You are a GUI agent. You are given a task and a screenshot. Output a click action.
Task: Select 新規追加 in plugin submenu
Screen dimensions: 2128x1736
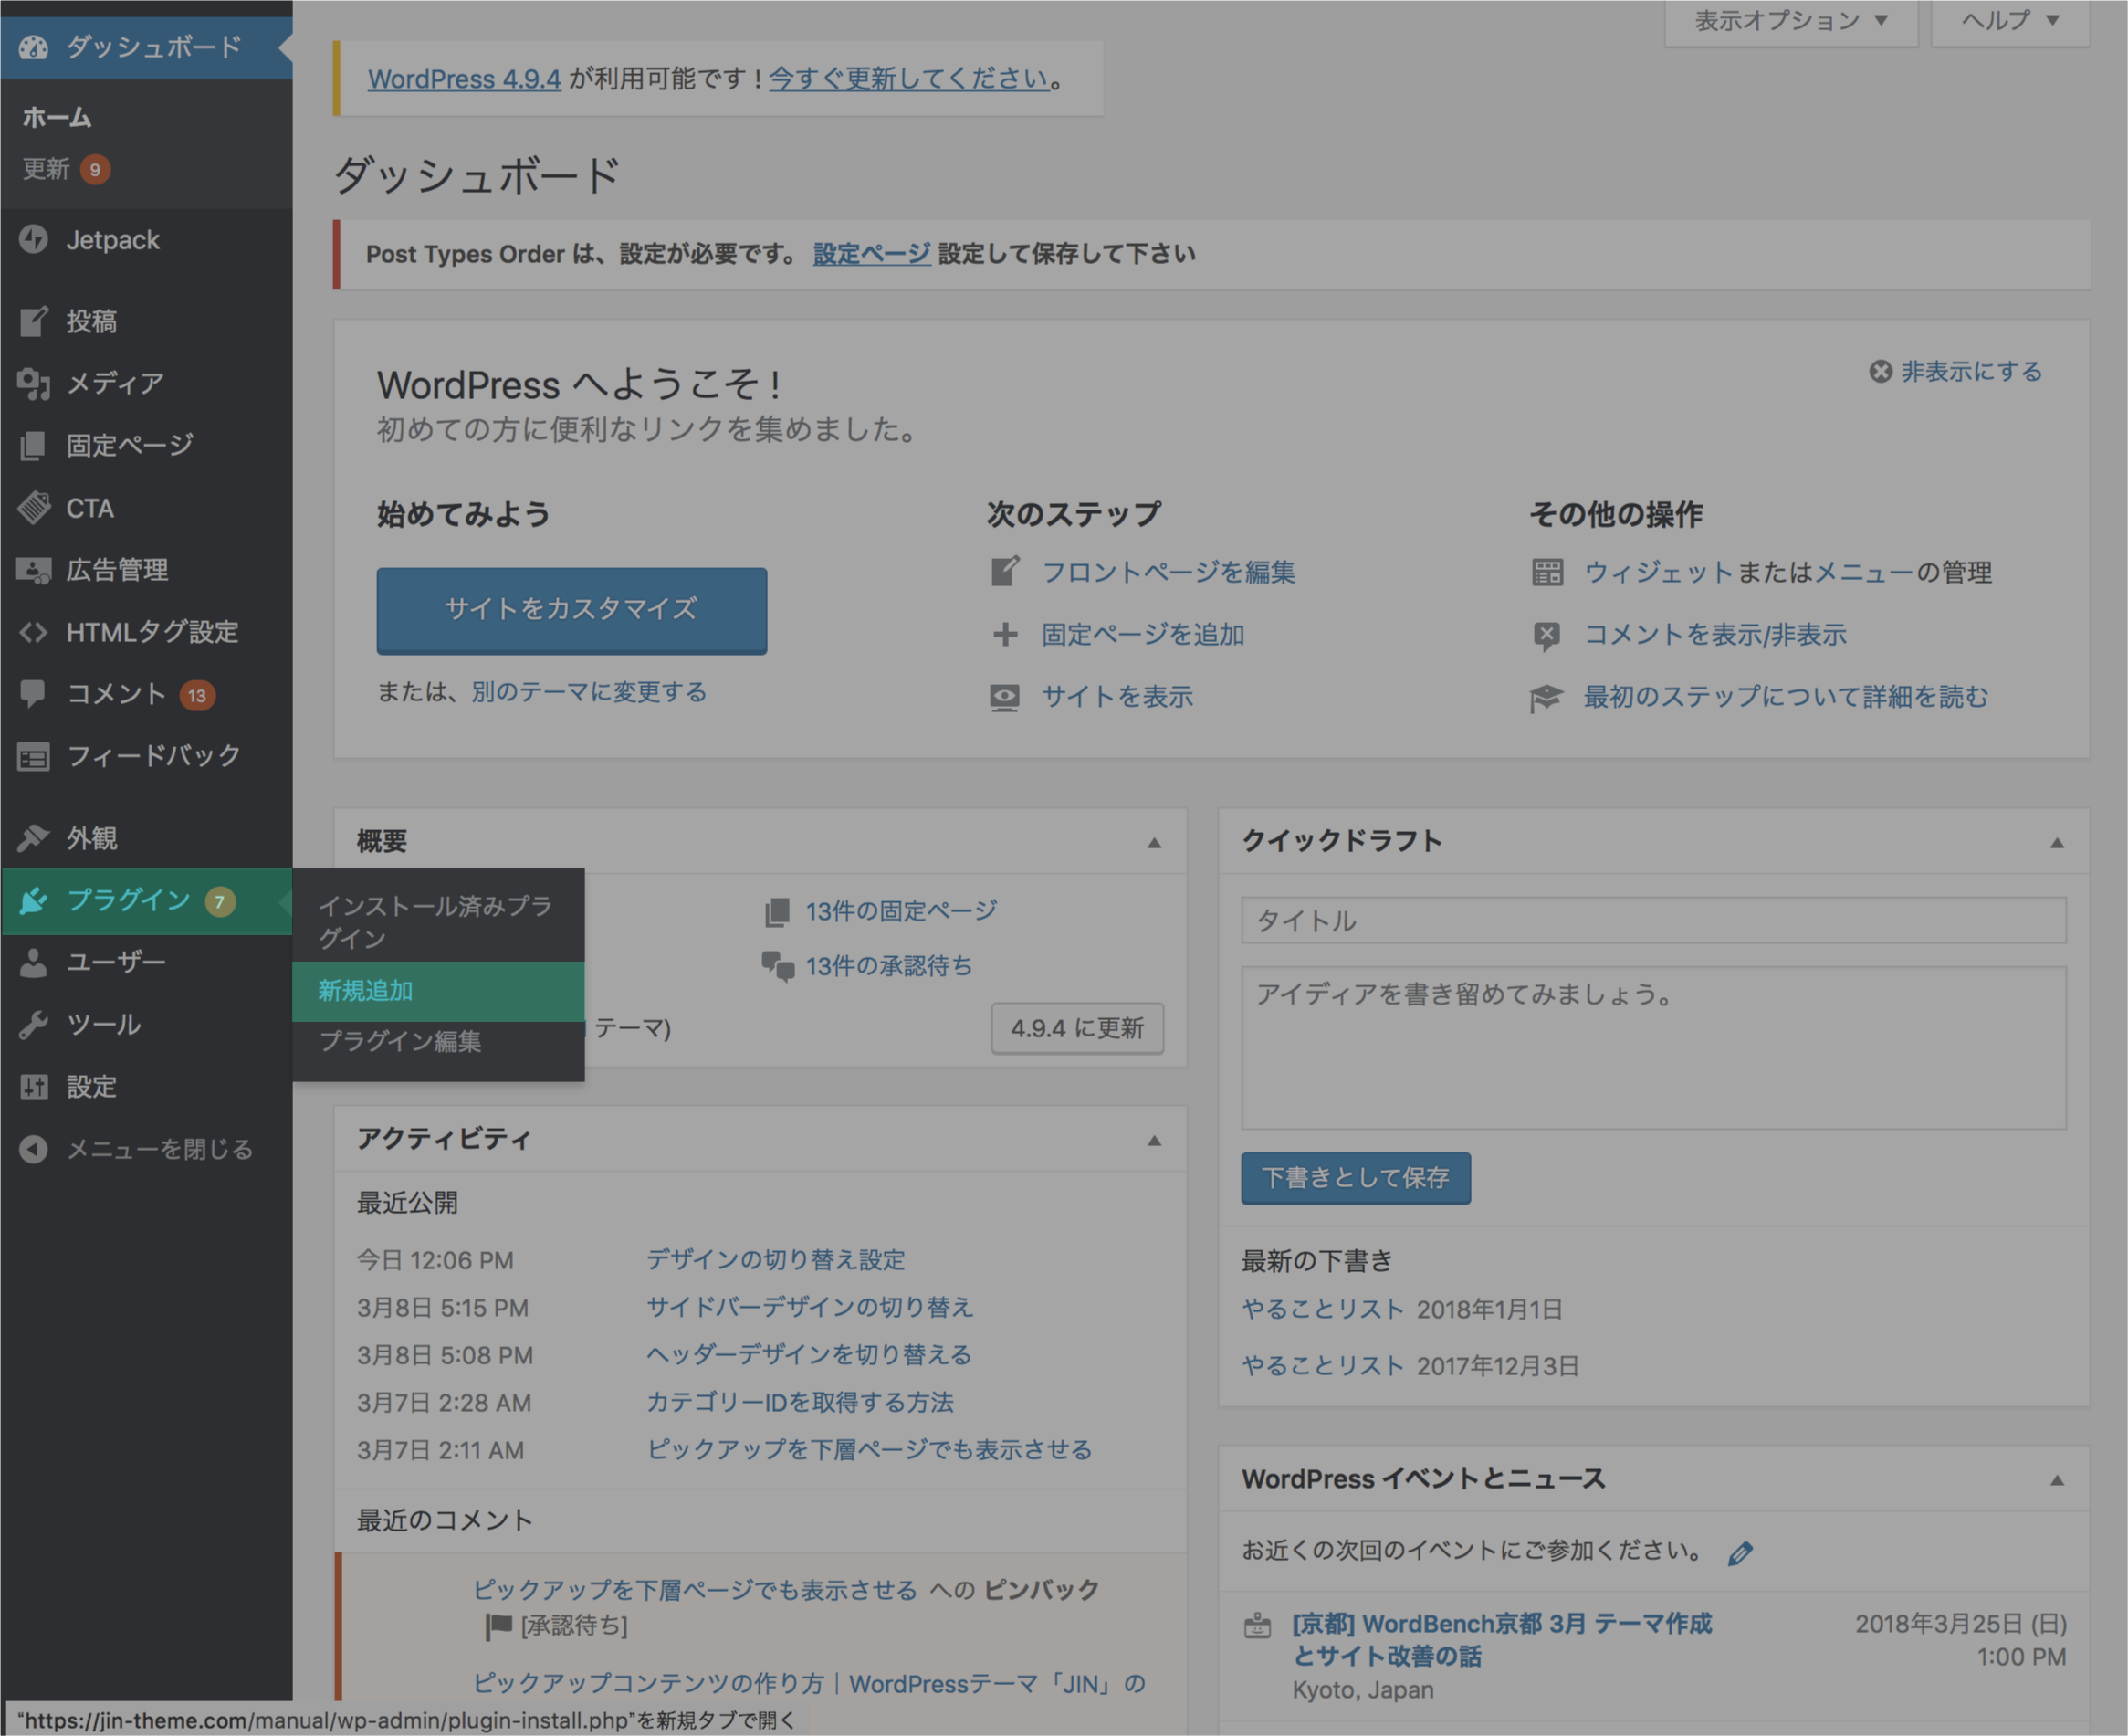coord(438,991)
